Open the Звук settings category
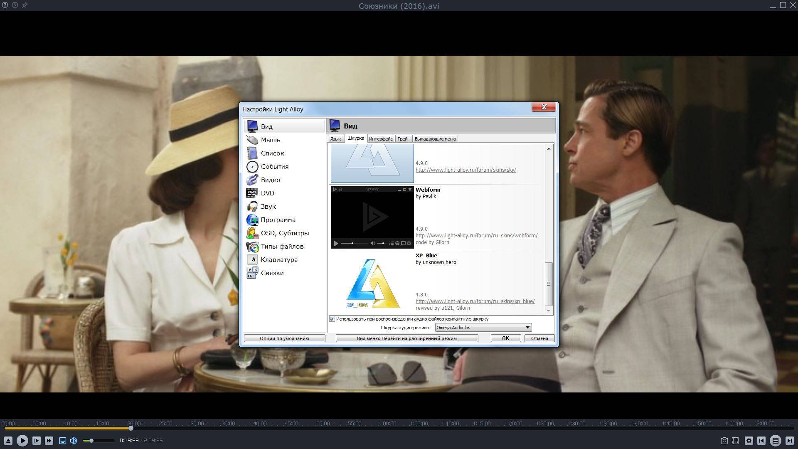This screenshot has height=449, width=798. pyautogui.click(x=284, y=206)
